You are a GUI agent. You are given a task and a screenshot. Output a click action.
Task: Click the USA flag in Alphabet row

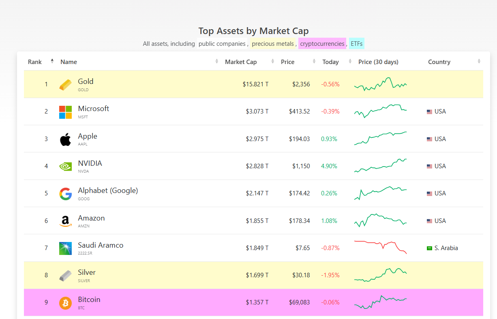coord(429,194)
